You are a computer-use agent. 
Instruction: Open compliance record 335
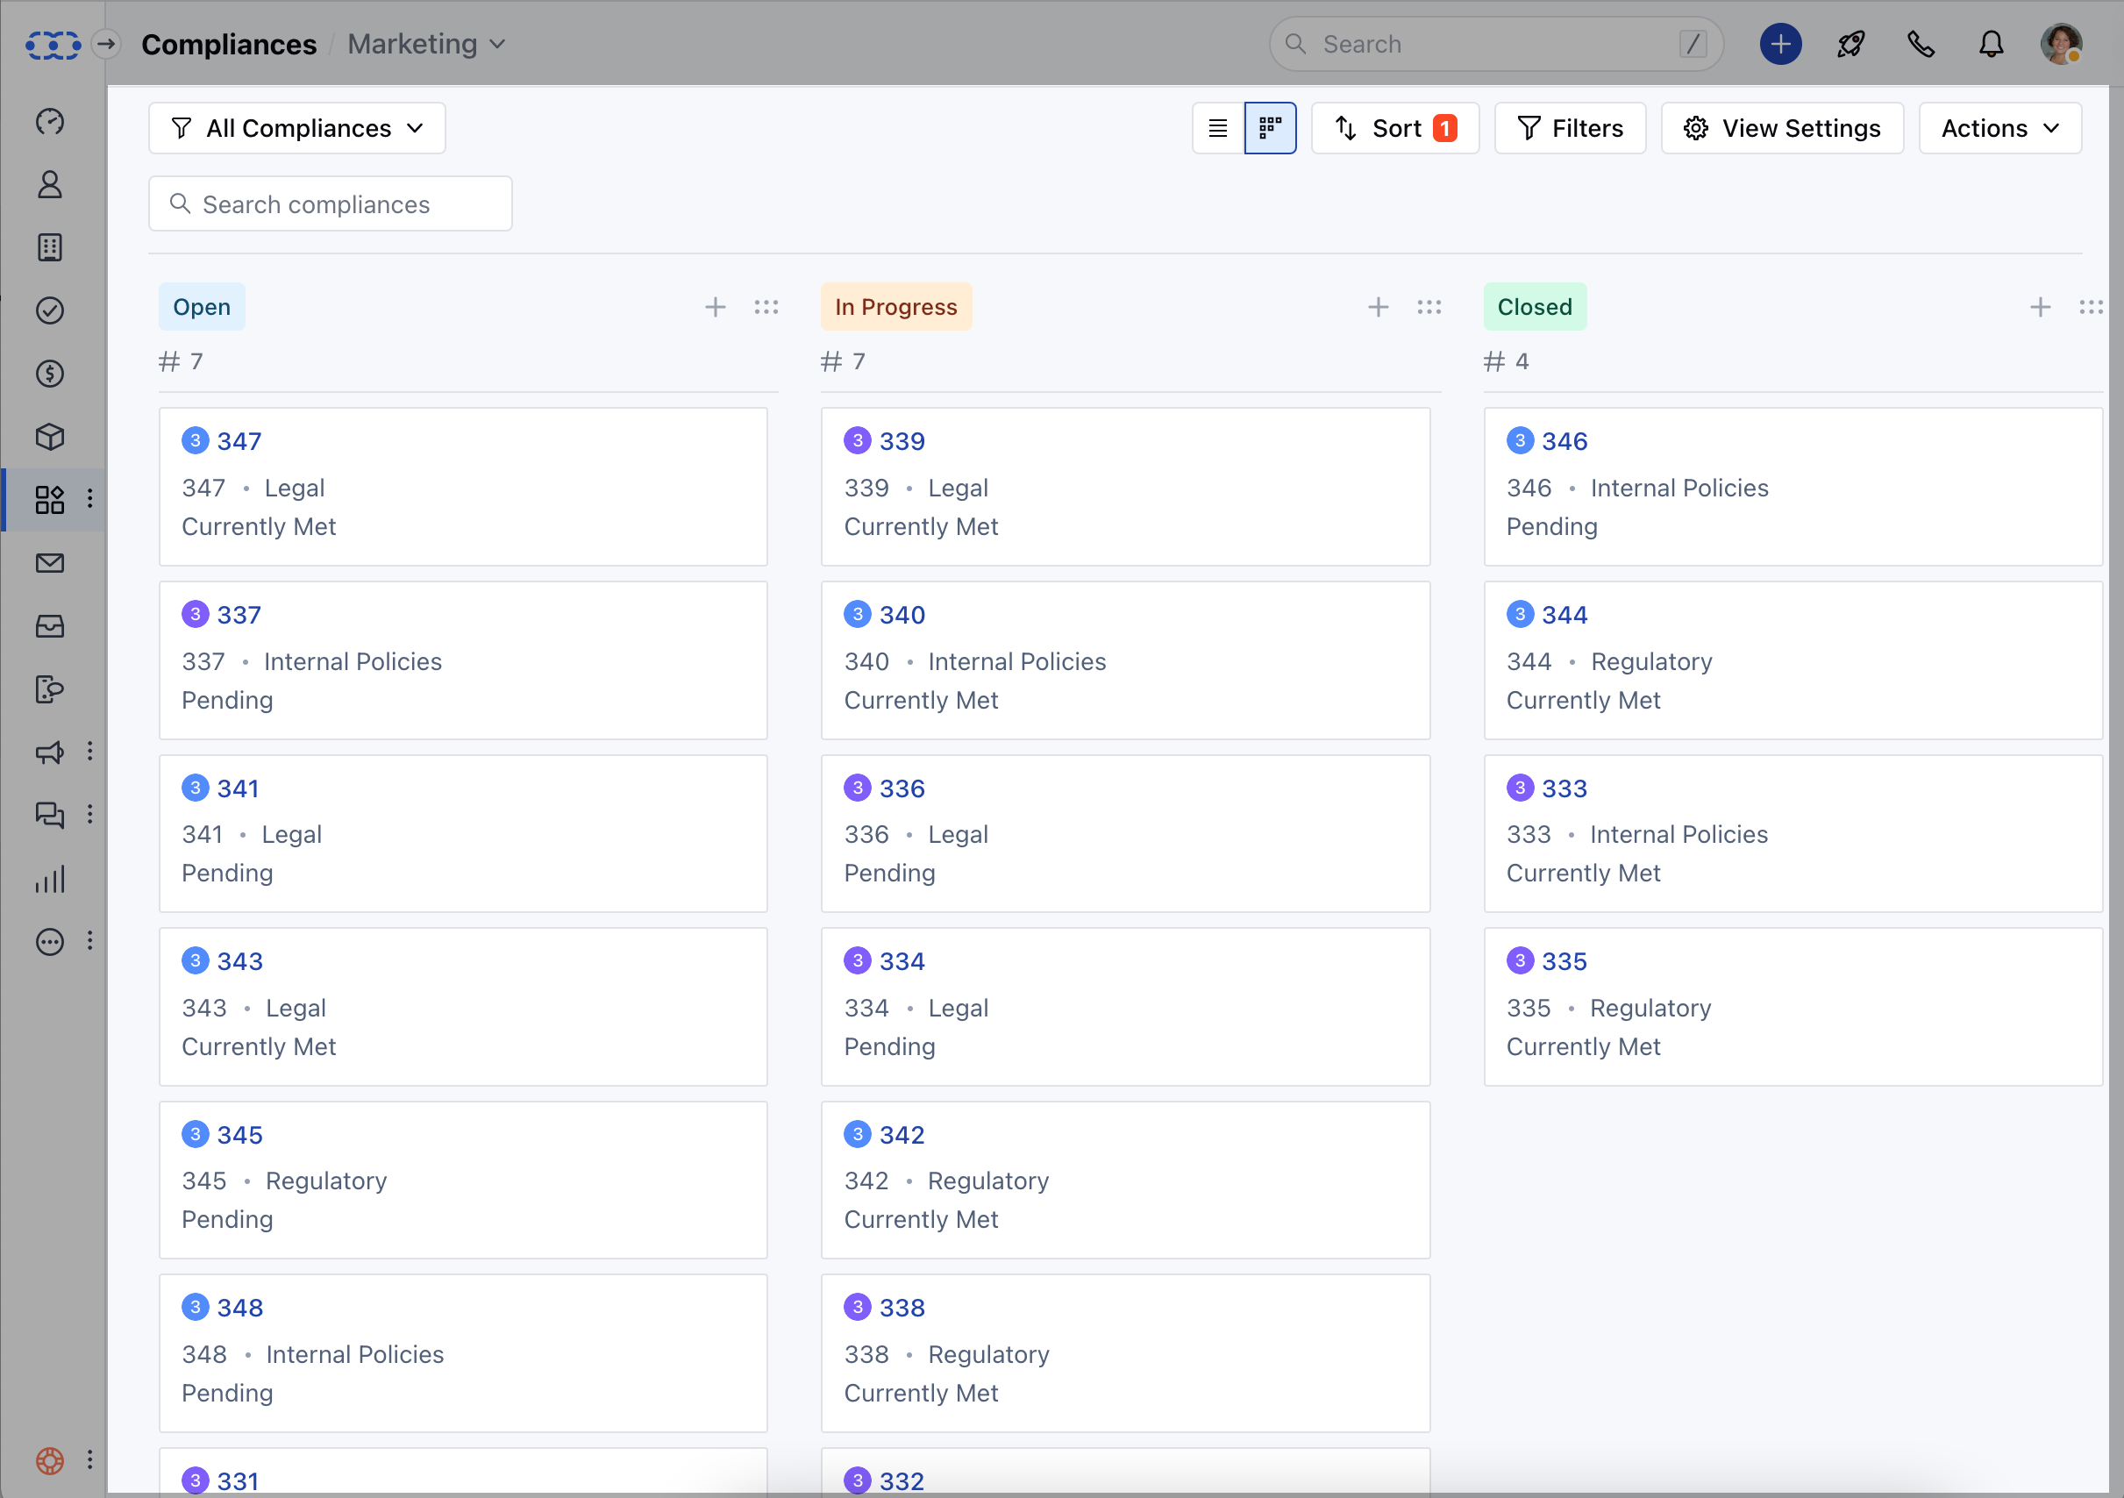pyautogui.click(x=1564, y=961)
